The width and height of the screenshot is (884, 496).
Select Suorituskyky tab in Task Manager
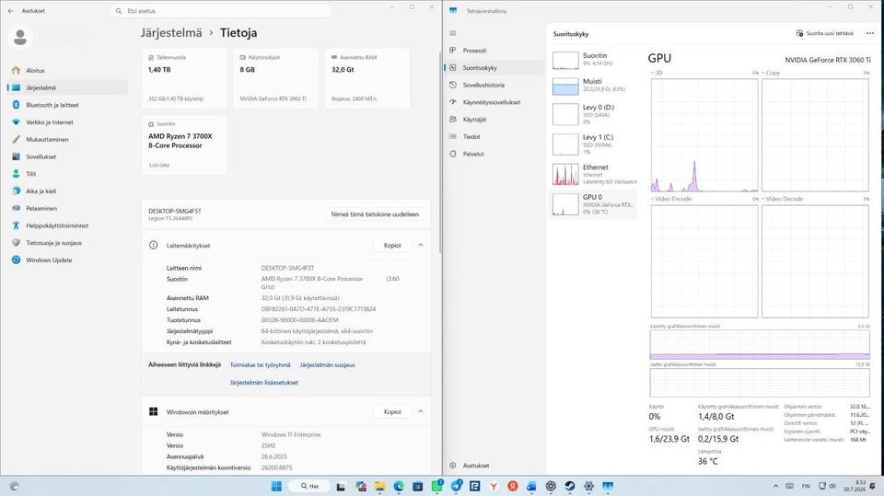coord(480,68)
